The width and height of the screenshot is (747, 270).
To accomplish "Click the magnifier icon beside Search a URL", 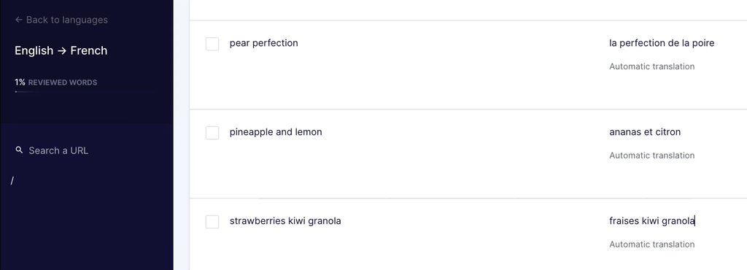I will click(19, 150).
